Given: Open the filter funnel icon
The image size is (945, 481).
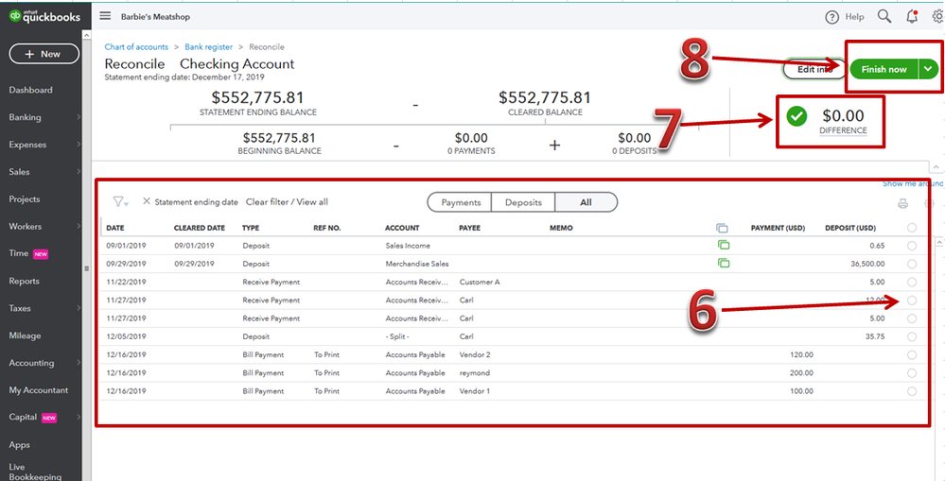Looking at the screenshot, I should pyautogui.click(x=120, y=202).
